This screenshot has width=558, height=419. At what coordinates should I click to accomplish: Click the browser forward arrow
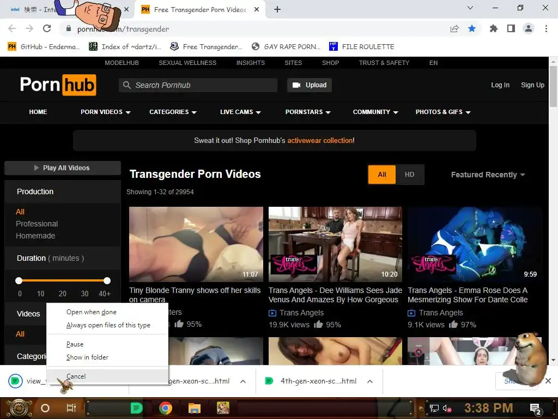(x=29, y=28)
